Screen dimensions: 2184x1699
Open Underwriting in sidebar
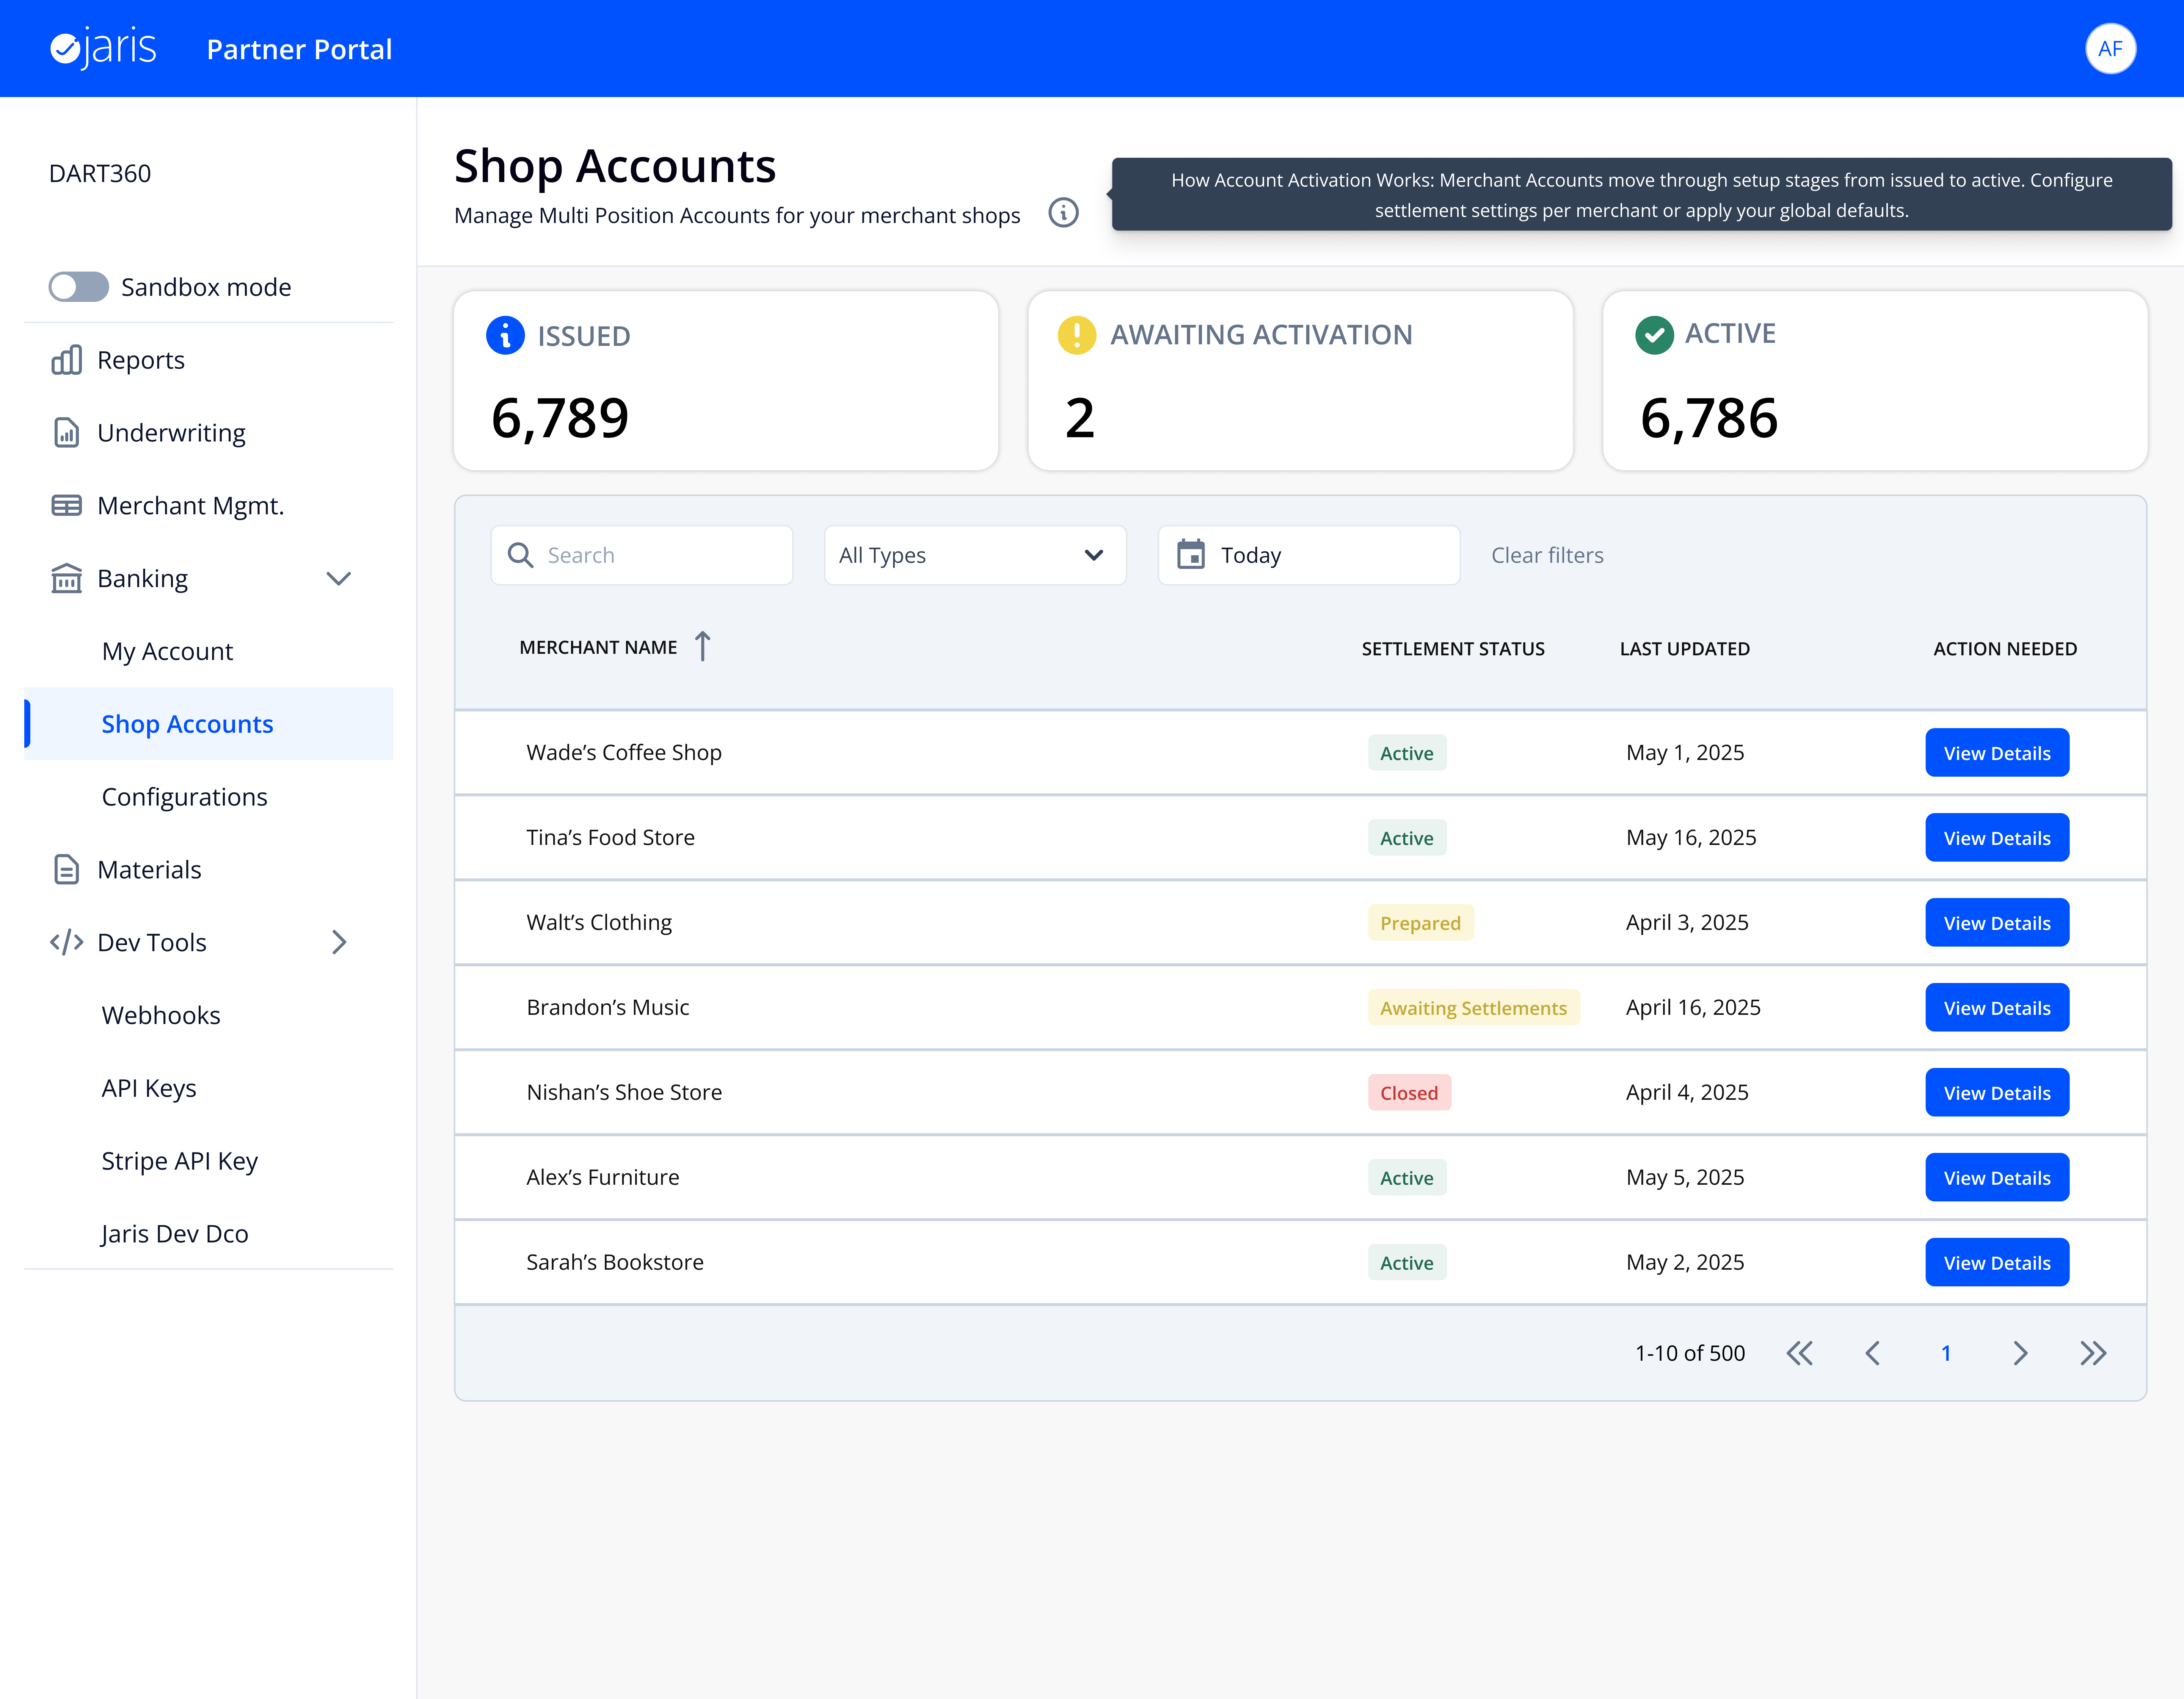(208, 433)
